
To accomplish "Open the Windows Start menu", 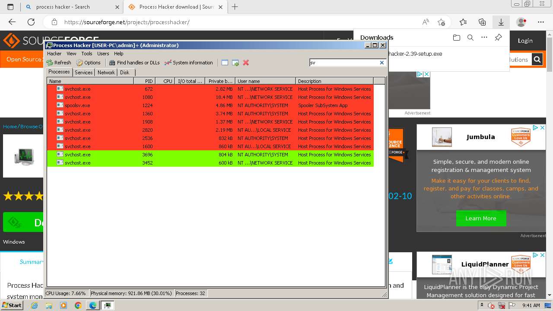I will (12, 305).
